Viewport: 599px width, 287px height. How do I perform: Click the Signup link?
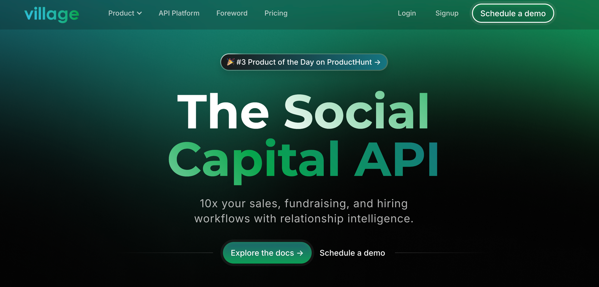click(x=447, y=13)
